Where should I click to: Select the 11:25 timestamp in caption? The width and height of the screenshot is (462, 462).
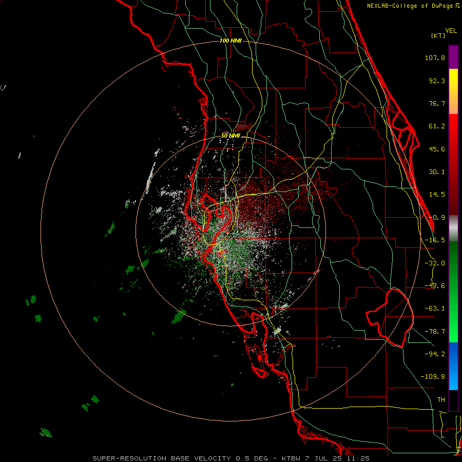[x=359, y=458]
